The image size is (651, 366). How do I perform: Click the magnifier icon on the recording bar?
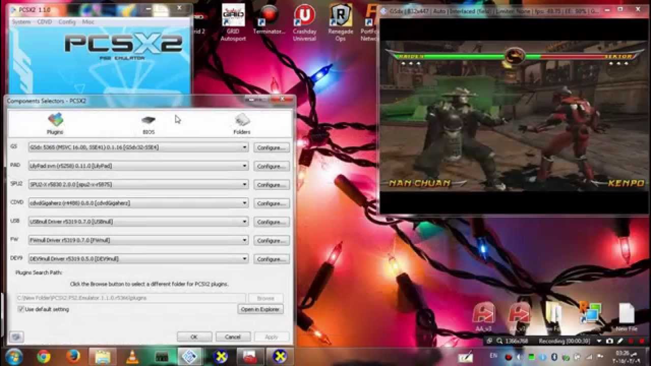[x=500, y=341]
